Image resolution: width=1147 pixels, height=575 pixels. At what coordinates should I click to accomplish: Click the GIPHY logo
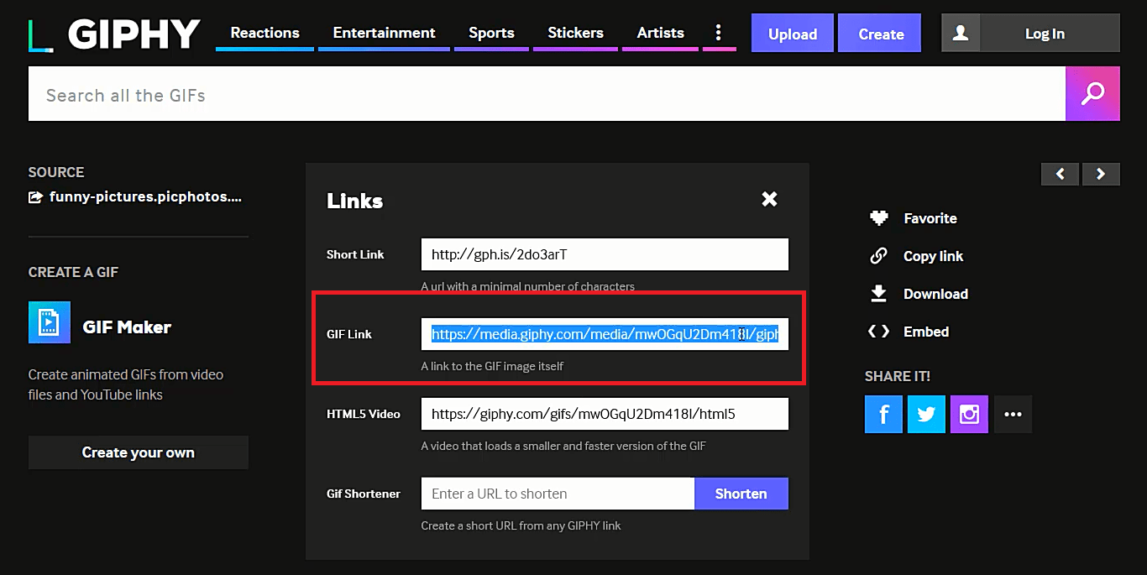coord(114,34)
